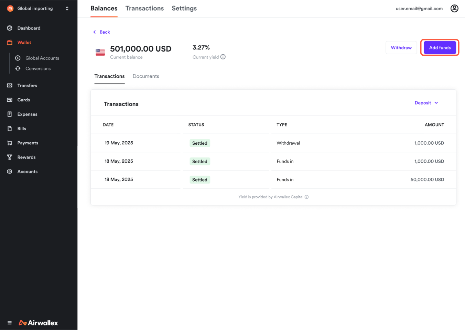Click the Conversions arrows icon
Viewport: 465px width, 330px height.
click(18, 69)
